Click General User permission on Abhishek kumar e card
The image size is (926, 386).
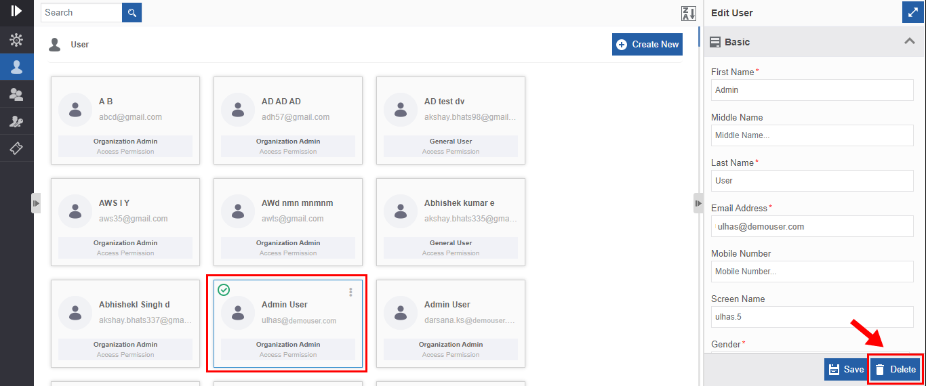451,243
